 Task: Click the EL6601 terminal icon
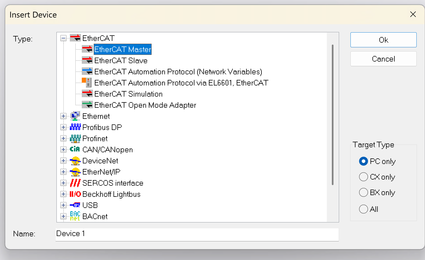tap(87, 82)
